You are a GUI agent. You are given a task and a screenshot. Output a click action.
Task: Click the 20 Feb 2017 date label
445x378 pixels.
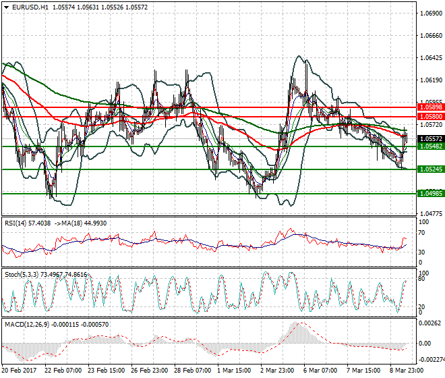point(20,371)
